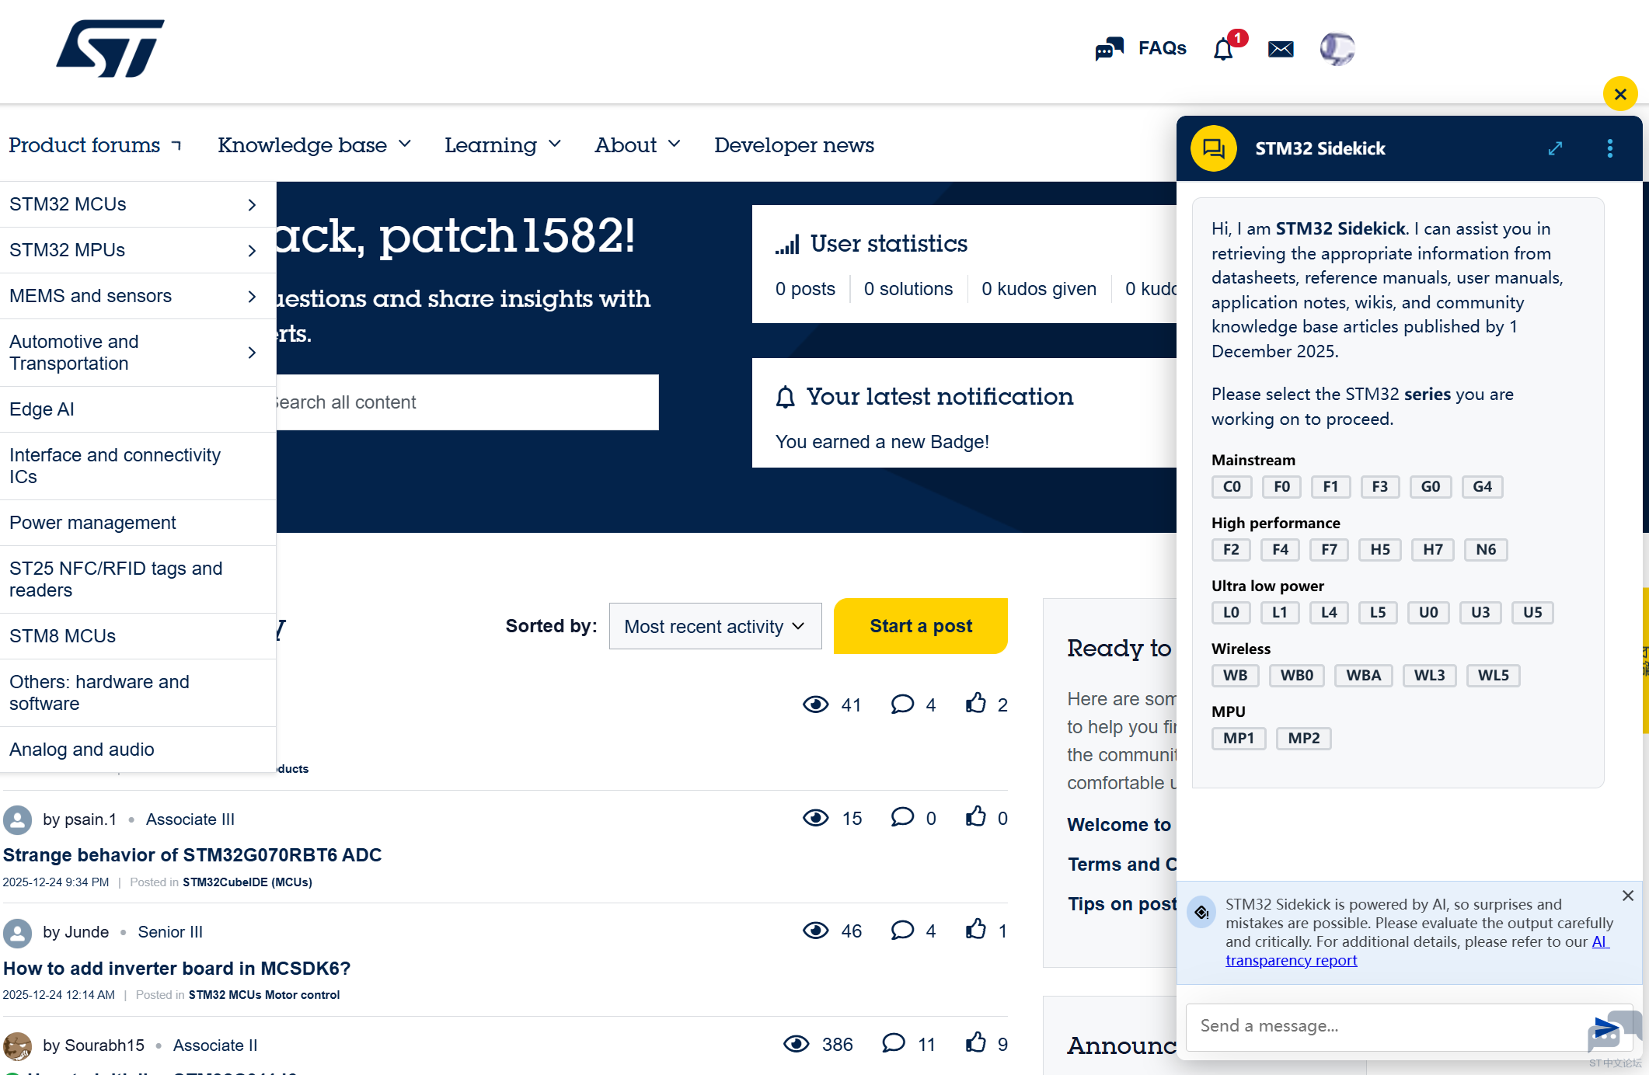Viewport: 1649px width, 1075px height.
Task: Dismiss the AI disclaimer banner
Action: pos(1628,896)
